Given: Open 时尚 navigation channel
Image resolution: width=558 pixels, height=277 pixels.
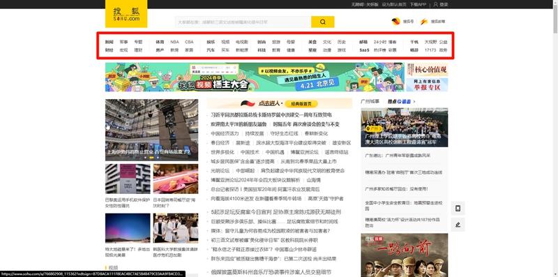Looking at the screenshot, I should click(262, 42).
